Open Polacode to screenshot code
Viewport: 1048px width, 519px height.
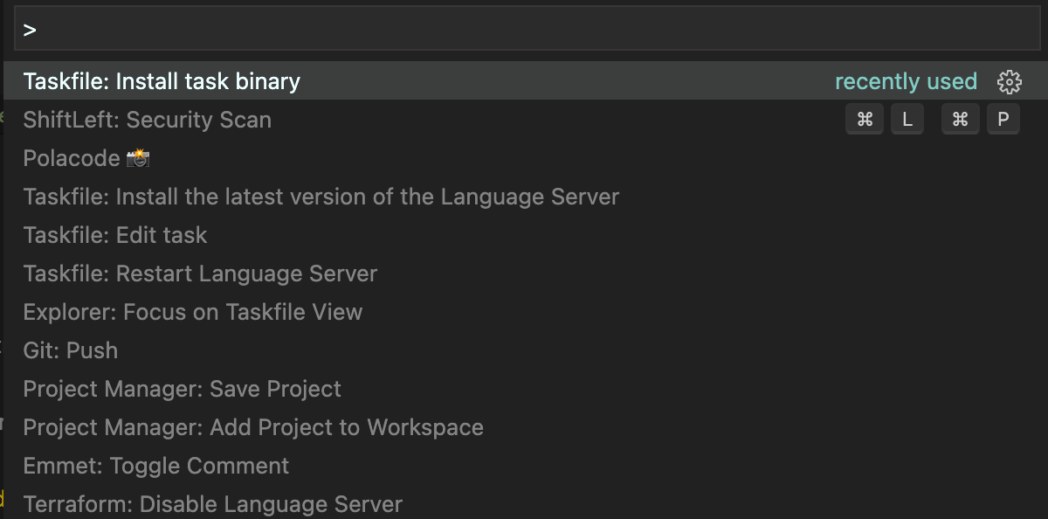coord(86,158)
